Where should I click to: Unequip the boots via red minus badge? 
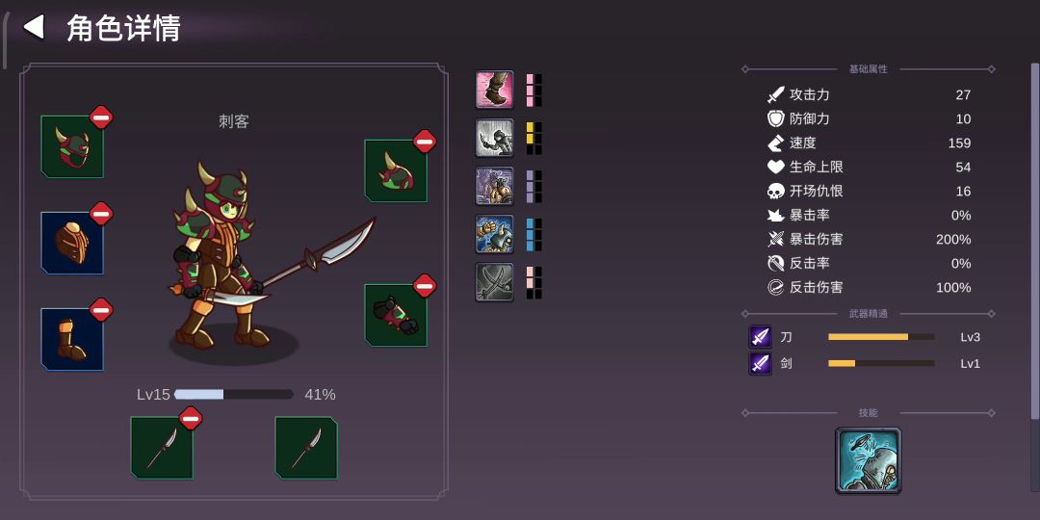101,310
